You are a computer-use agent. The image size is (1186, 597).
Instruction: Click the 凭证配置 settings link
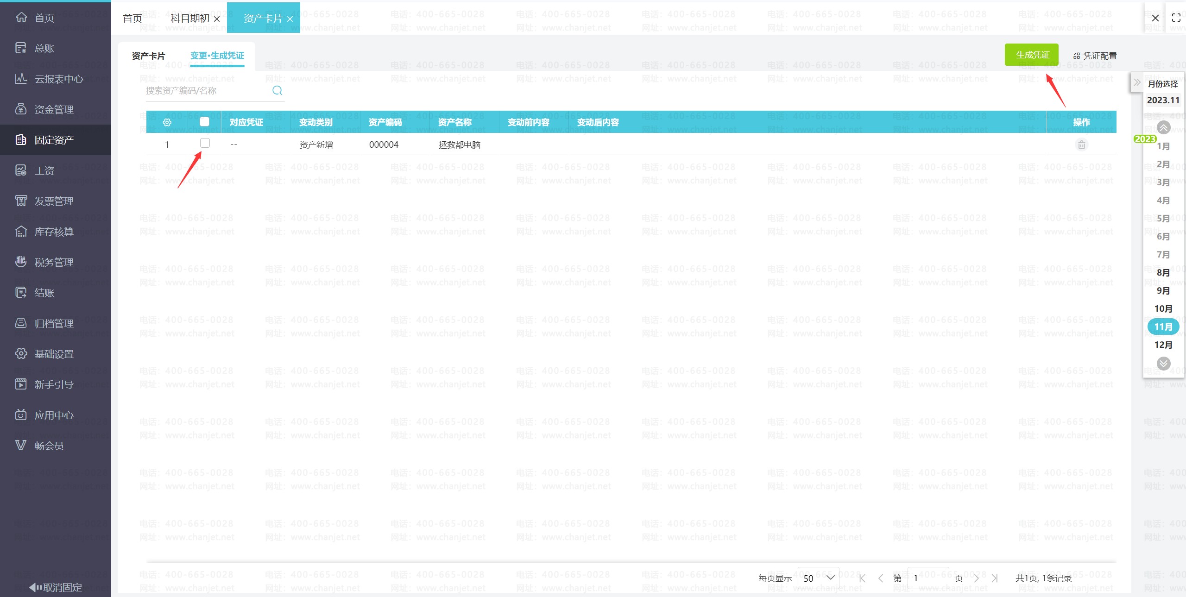pyautogui.click(x=1095, y=56)
